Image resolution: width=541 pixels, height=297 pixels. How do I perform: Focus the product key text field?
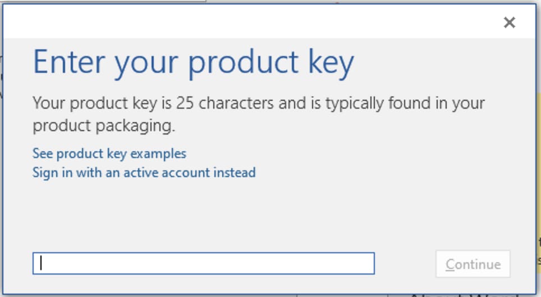pyautogui.click(x=203, y=263)
